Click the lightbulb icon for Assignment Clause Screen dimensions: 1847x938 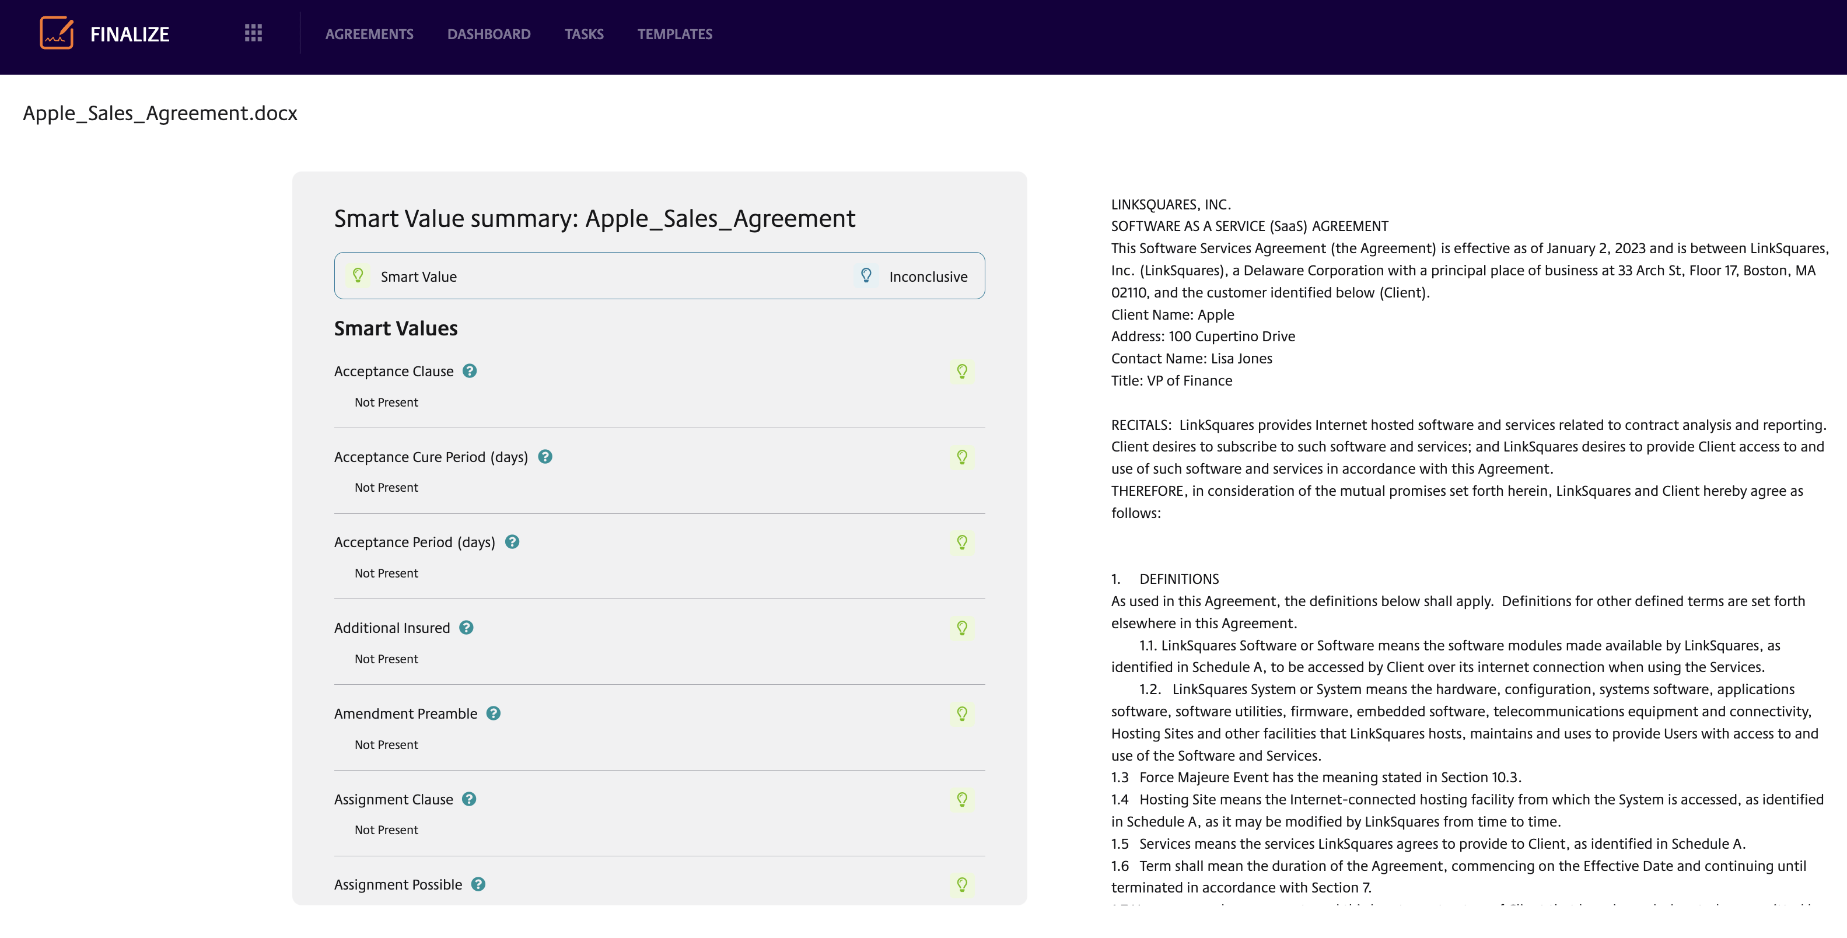pyautogui.click(x=961, y=799)
